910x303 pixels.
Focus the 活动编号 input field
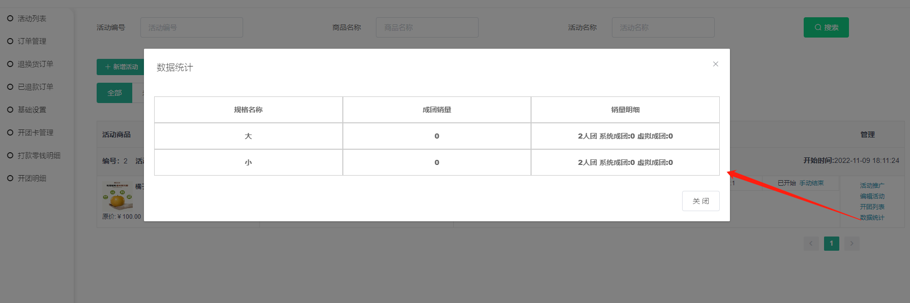[191, 27]
